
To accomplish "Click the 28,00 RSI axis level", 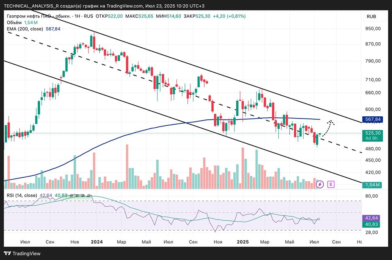I will point(372,232).
